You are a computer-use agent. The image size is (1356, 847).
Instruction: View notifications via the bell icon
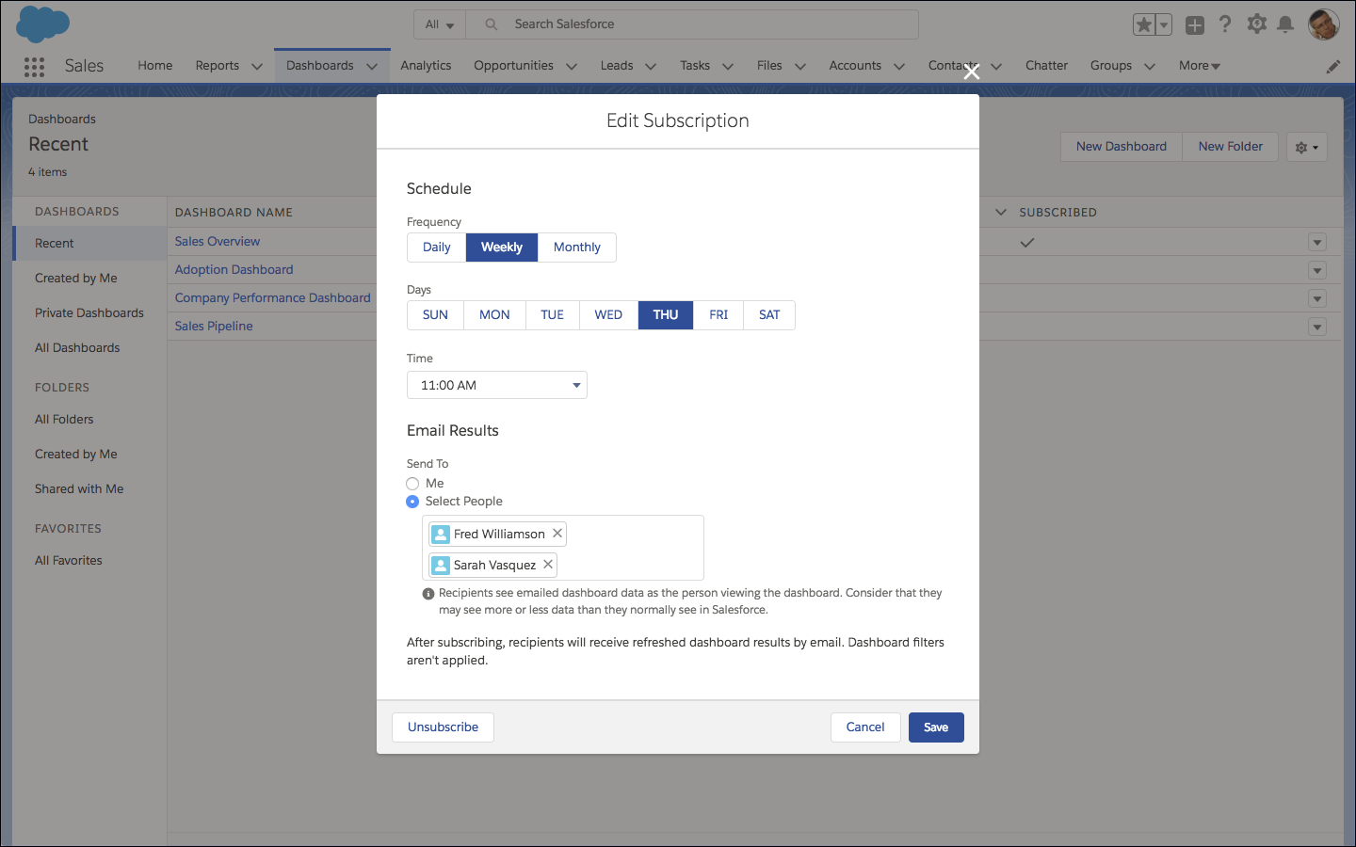click(x=1286, y=24)
